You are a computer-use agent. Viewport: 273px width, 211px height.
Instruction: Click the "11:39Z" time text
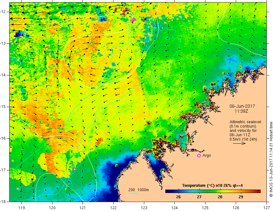(241, 111)
